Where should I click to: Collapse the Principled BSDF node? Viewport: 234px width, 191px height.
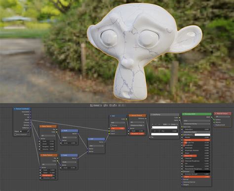click(x=184, y=114)
